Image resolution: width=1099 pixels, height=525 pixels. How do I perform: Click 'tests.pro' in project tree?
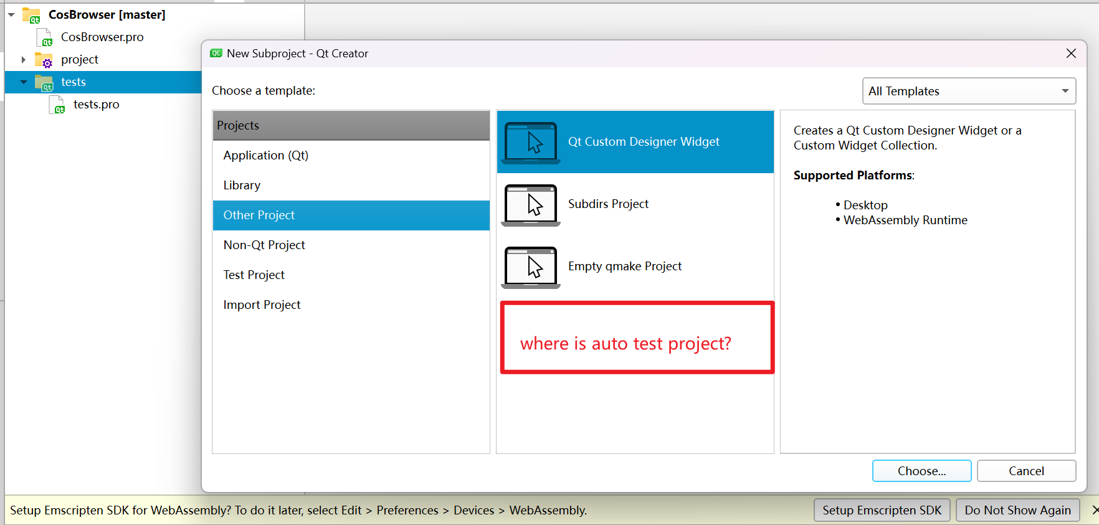click(x=96, y=105)
